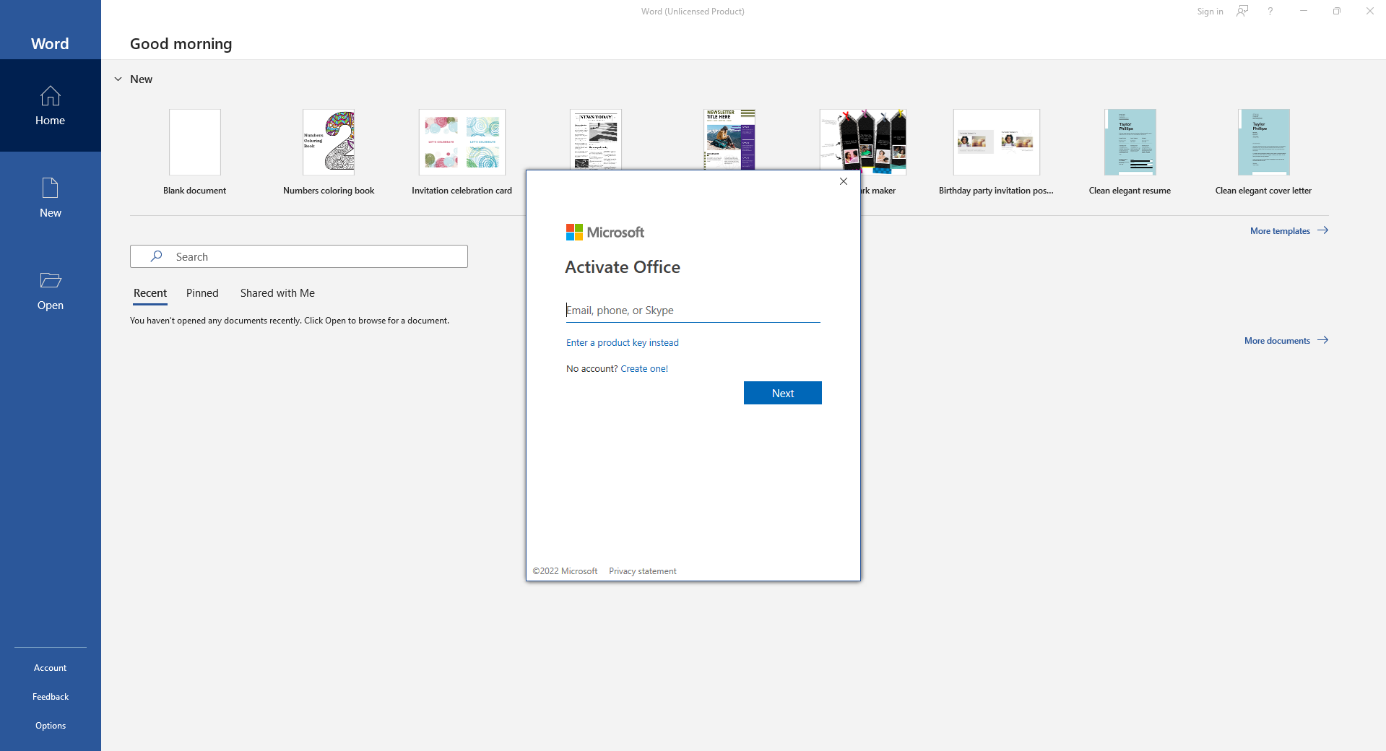Viewport: 1386px width, 751px height.
Task: Click the More templates arrow link
Action: coord(1288,231)
